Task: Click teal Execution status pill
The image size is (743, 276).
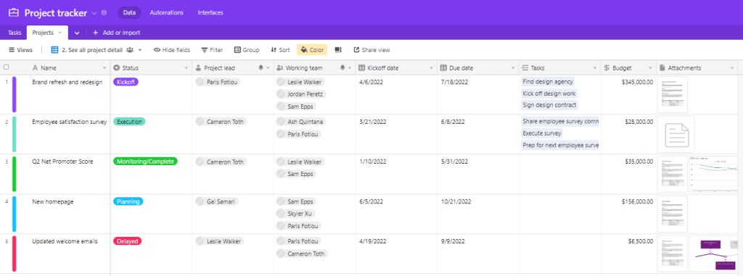Action: pyautogui.click(x=129, y=122)
